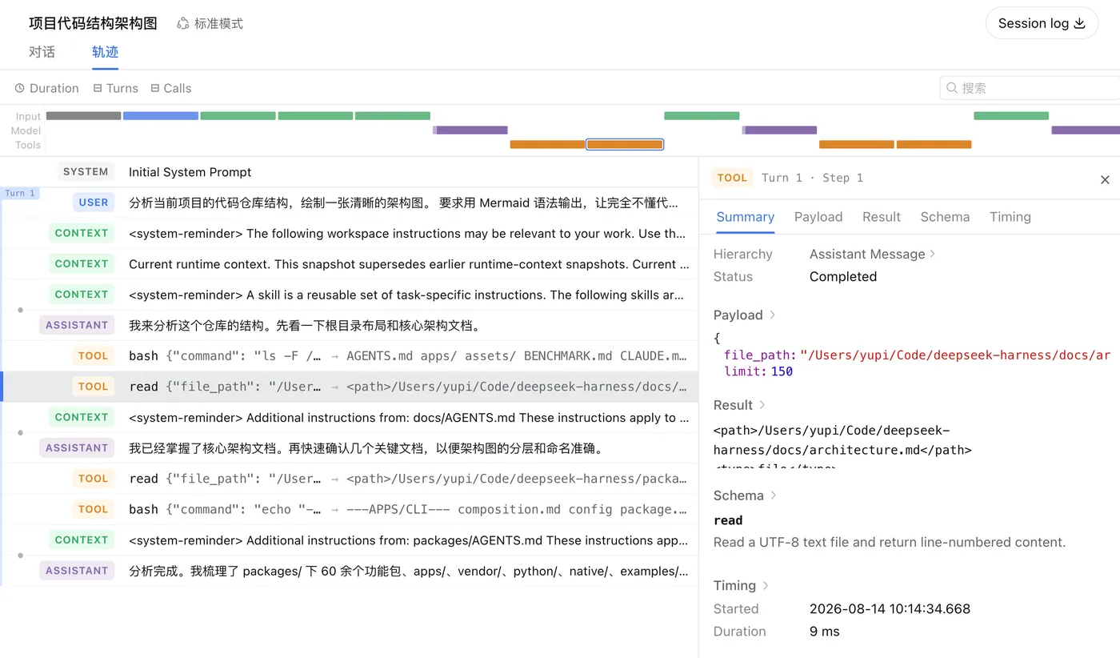Toggle the Duration view option
The width and height of the screenshot is (1120, 658).
(x=47, y=88)
